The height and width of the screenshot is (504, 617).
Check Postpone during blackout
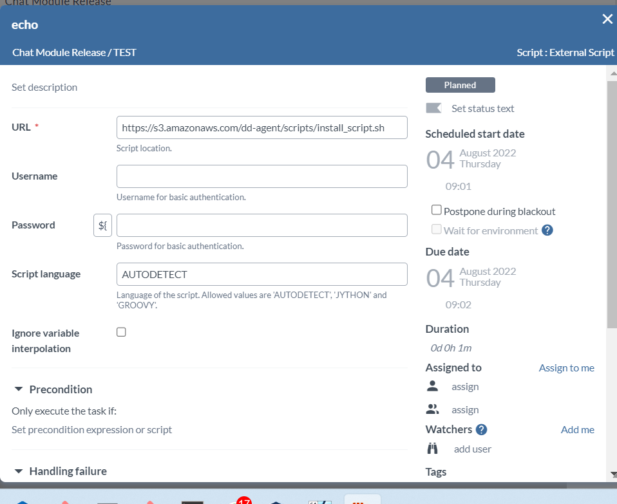click(437, 210)
